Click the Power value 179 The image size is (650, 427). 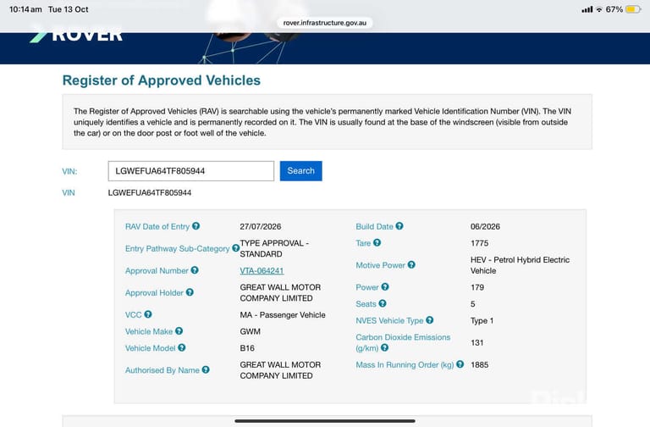[x=477, y=287]
